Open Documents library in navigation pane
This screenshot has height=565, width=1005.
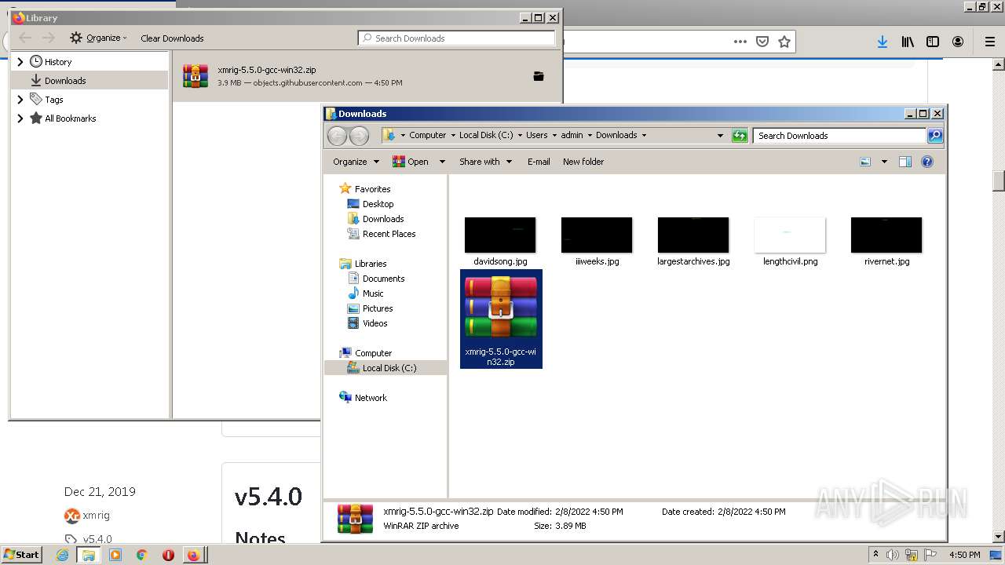(x=383, y=279)
